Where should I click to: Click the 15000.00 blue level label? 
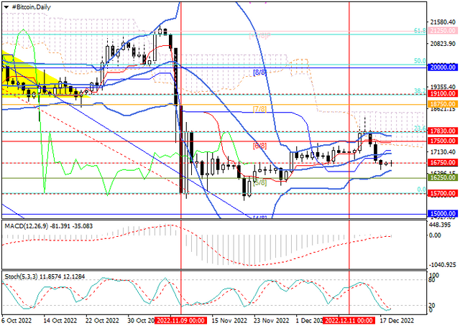click(x=443, y=213)
